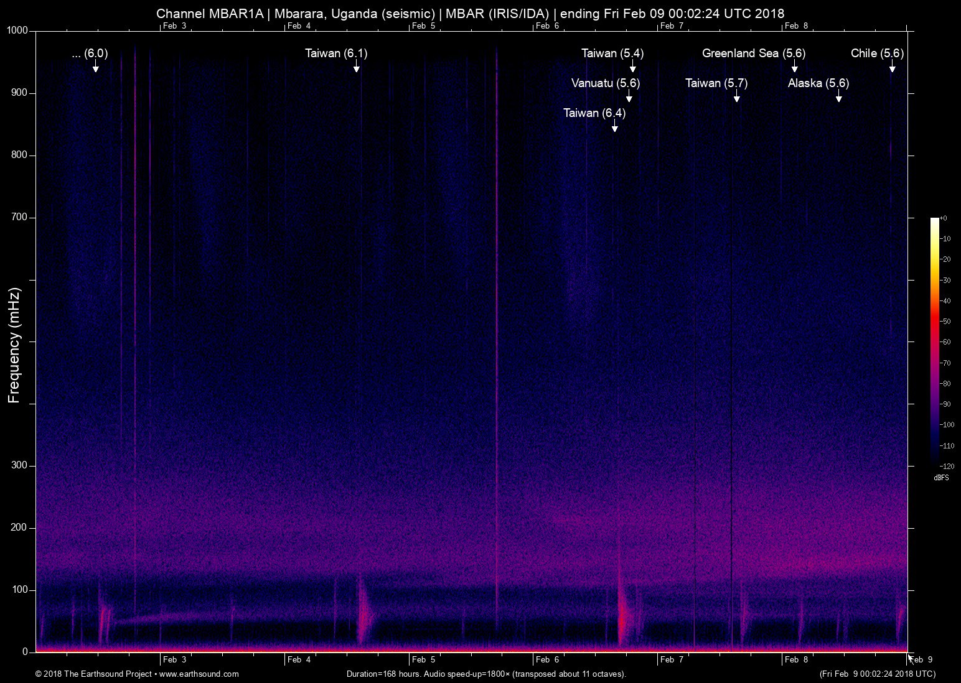The image size is (961, 683).
Task: Click the Greenland Sea (5.6) event label
Action: pos(754,54)
